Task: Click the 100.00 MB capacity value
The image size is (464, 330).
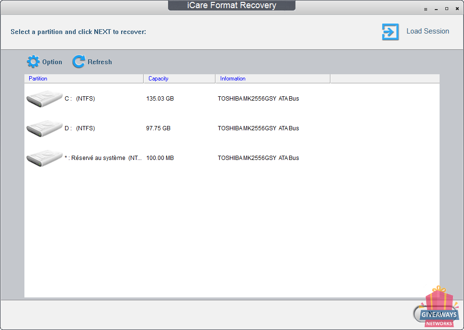Action: (160, 158)
